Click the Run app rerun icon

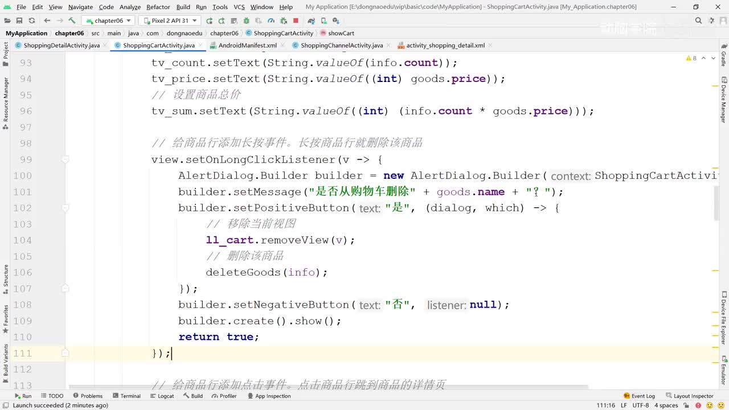coord(210,20)
